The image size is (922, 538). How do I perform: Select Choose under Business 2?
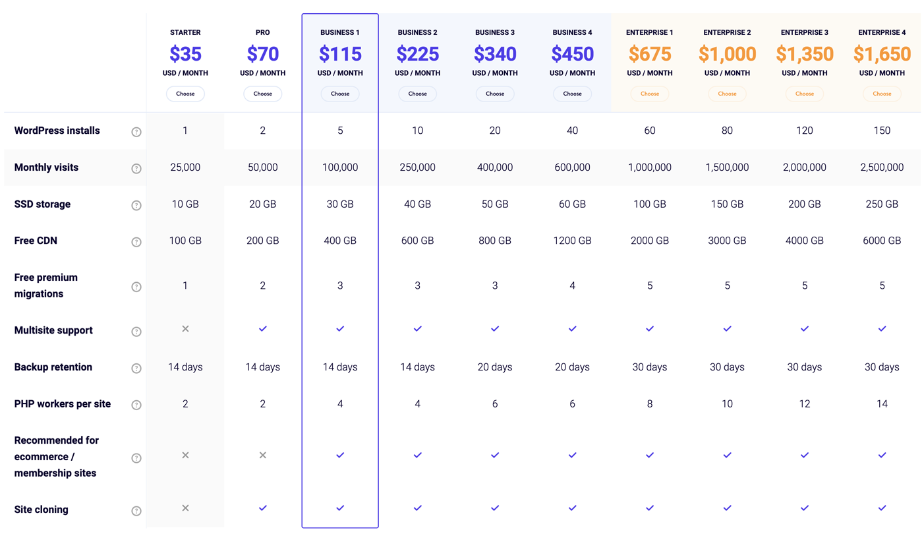pyautogui.click(x=418, y=94)
